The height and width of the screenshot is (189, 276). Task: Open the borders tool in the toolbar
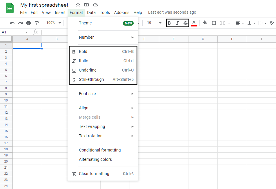214,23
